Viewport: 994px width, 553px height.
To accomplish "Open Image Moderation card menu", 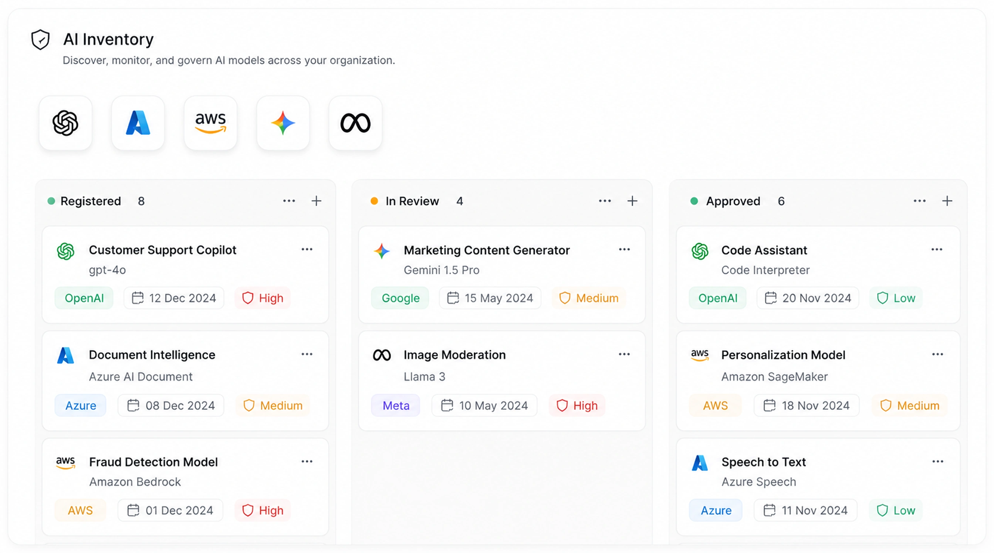I will [624, 354].
